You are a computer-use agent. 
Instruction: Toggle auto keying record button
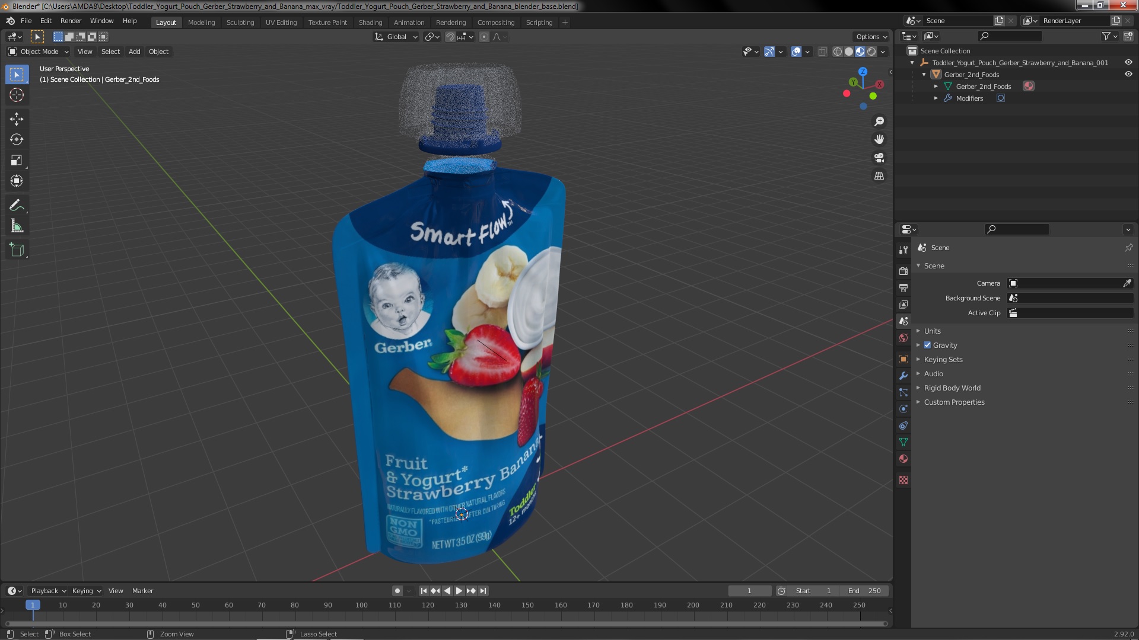point(397,591)
